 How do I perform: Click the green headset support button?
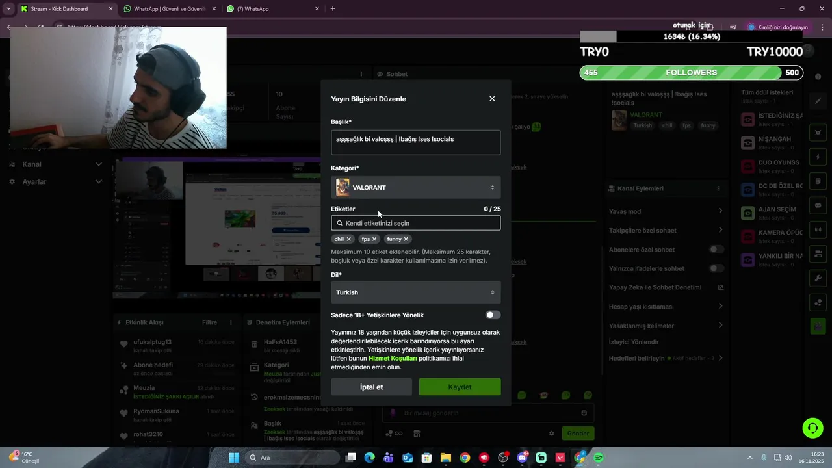tap(812, 428)
